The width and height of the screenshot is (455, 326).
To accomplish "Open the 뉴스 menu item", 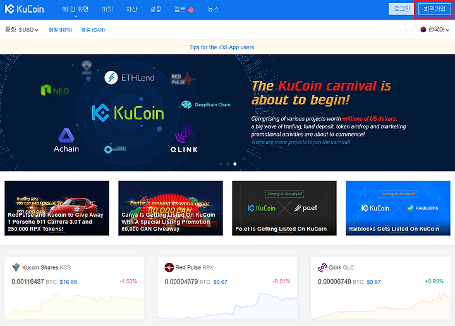I will (x=213, y=9).
